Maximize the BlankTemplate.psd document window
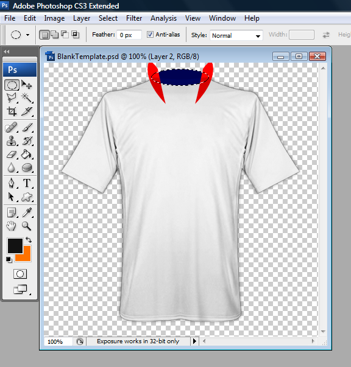 (x=299, y=57)
